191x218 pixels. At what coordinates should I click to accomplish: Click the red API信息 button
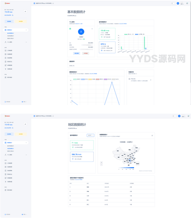pyautogui.click(x=85, y=53)
